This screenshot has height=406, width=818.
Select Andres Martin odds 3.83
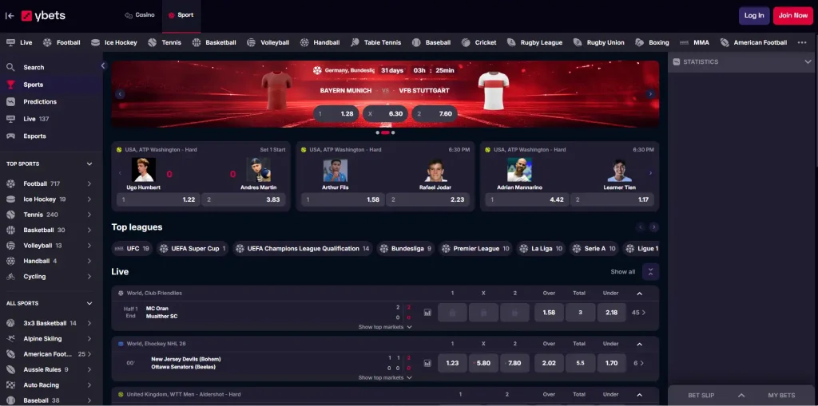pos(244,199)
